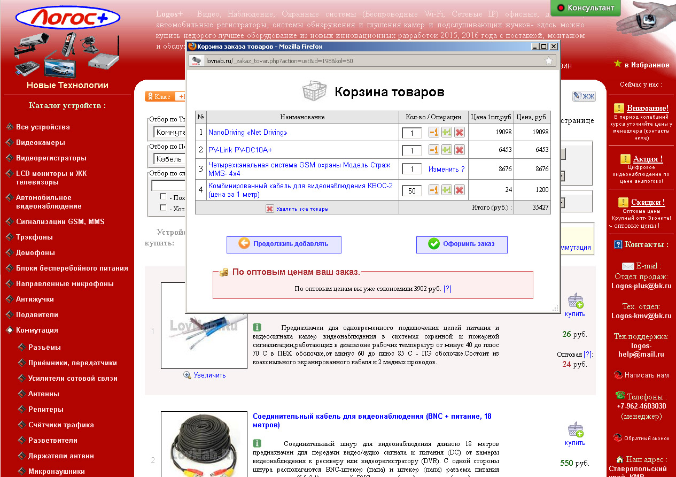Delete PV-Link PV-DC10A+ using its red X icon

pos(459,150)
